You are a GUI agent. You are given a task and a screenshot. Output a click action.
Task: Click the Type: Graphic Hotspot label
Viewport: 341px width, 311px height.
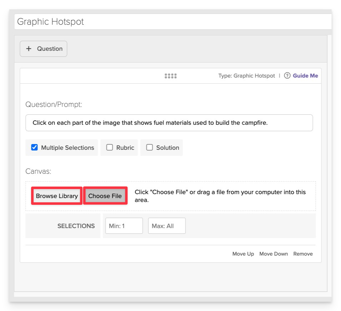[x=246, y=76]
